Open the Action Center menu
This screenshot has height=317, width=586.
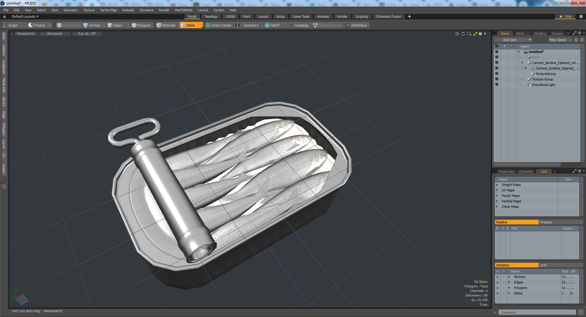point(219,25)
